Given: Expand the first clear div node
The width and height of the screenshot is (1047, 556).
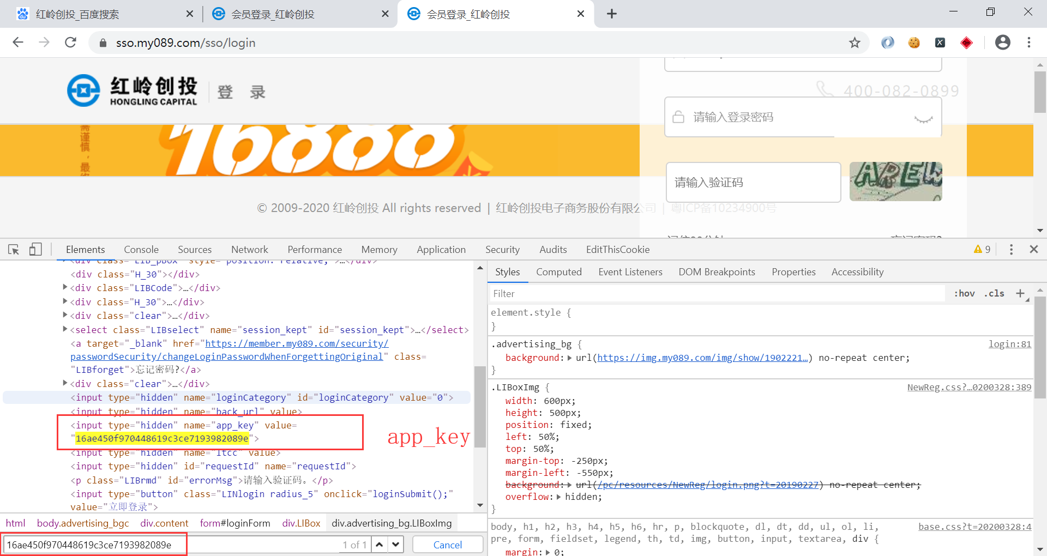Looking at the screenshot, I should tap(65, 315).
